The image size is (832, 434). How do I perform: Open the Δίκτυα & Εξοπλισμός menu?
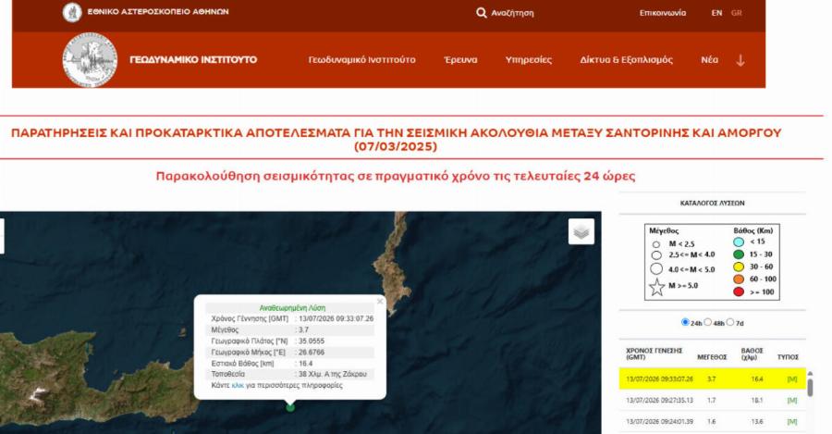[626, 60]
